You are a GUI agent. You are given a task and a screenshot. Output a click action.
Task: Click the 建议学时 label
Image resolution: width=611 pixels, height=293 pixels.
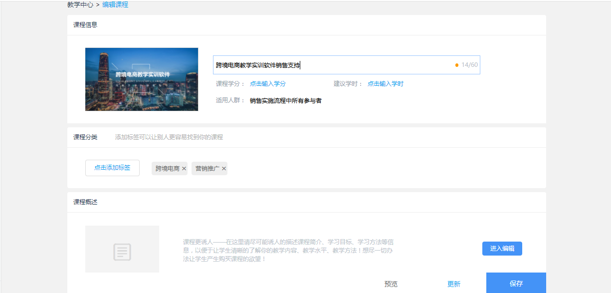point(348,84)
